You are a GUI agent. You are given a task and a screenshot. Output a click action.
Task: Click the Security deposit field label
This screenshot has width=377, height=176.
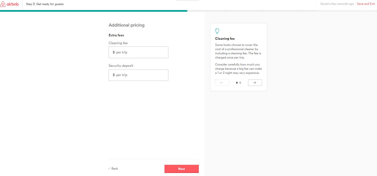[x=121, y=66]
